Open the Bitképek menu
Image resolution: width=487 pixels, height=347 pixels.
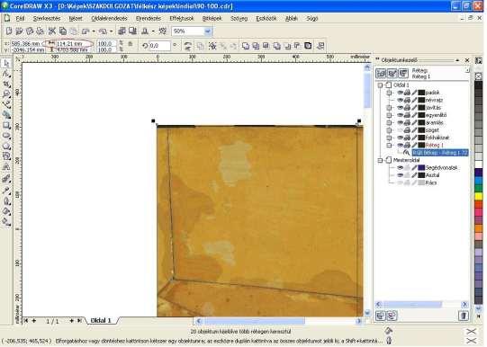coord(212,19)
